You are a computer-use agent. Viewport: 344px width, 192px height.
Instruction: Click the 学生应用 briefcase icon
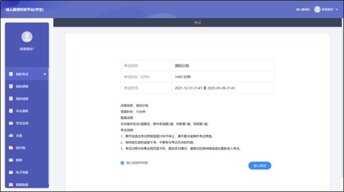[11, 123]
